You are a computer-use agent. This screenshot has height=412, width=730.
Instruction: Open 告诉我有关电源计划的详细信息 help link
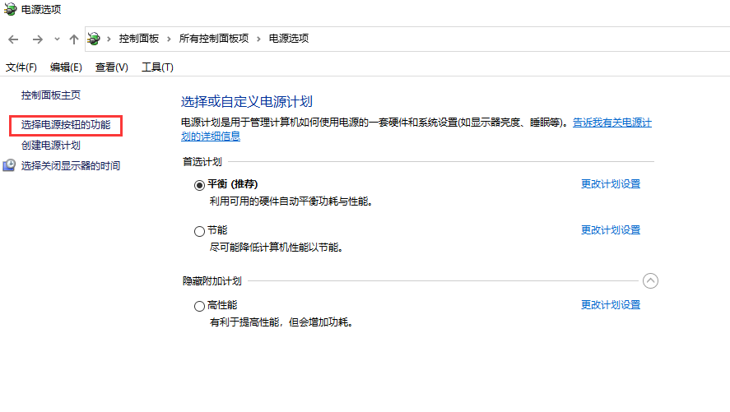coord(611,123)
